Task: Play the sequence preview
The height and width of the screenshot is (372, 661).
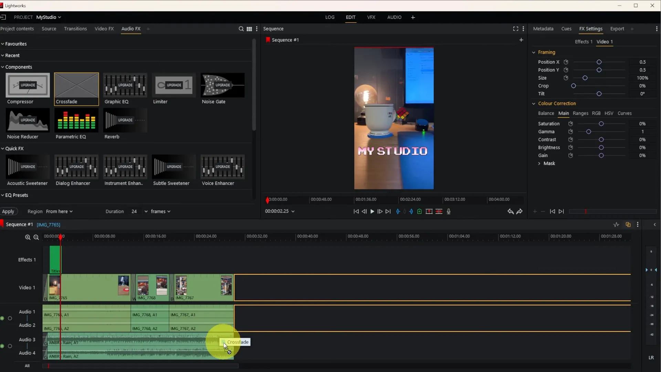Action: 372,211
